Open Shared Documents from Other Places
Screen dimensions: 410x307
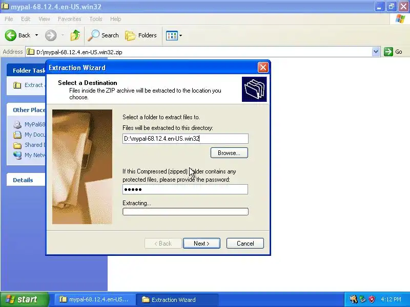click(x=29, y=145)
